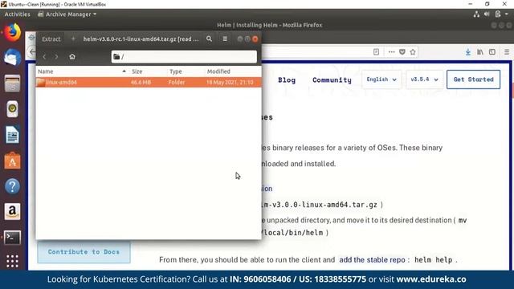Add files with the plus button
The image size is (514, 289).
point(73,39)
